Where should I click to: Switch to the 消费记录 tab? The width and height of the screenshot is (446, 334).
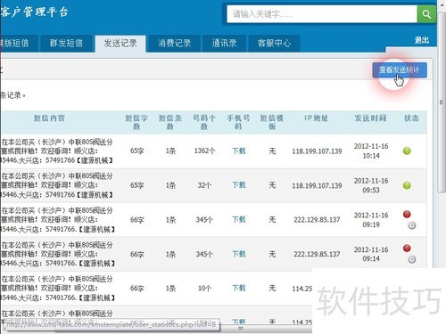[x=175, y=44]
